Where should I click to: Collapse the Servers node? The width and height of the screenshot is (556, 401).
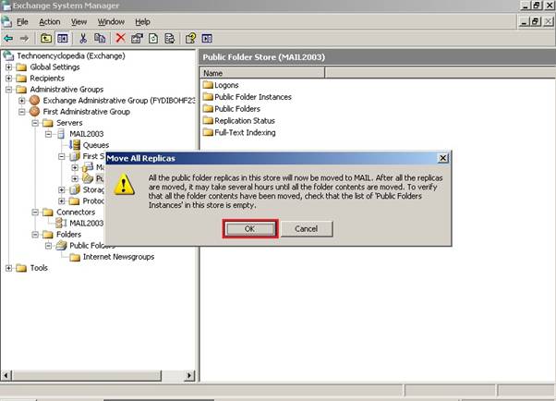pyautogui.click(x=35, y=123)
